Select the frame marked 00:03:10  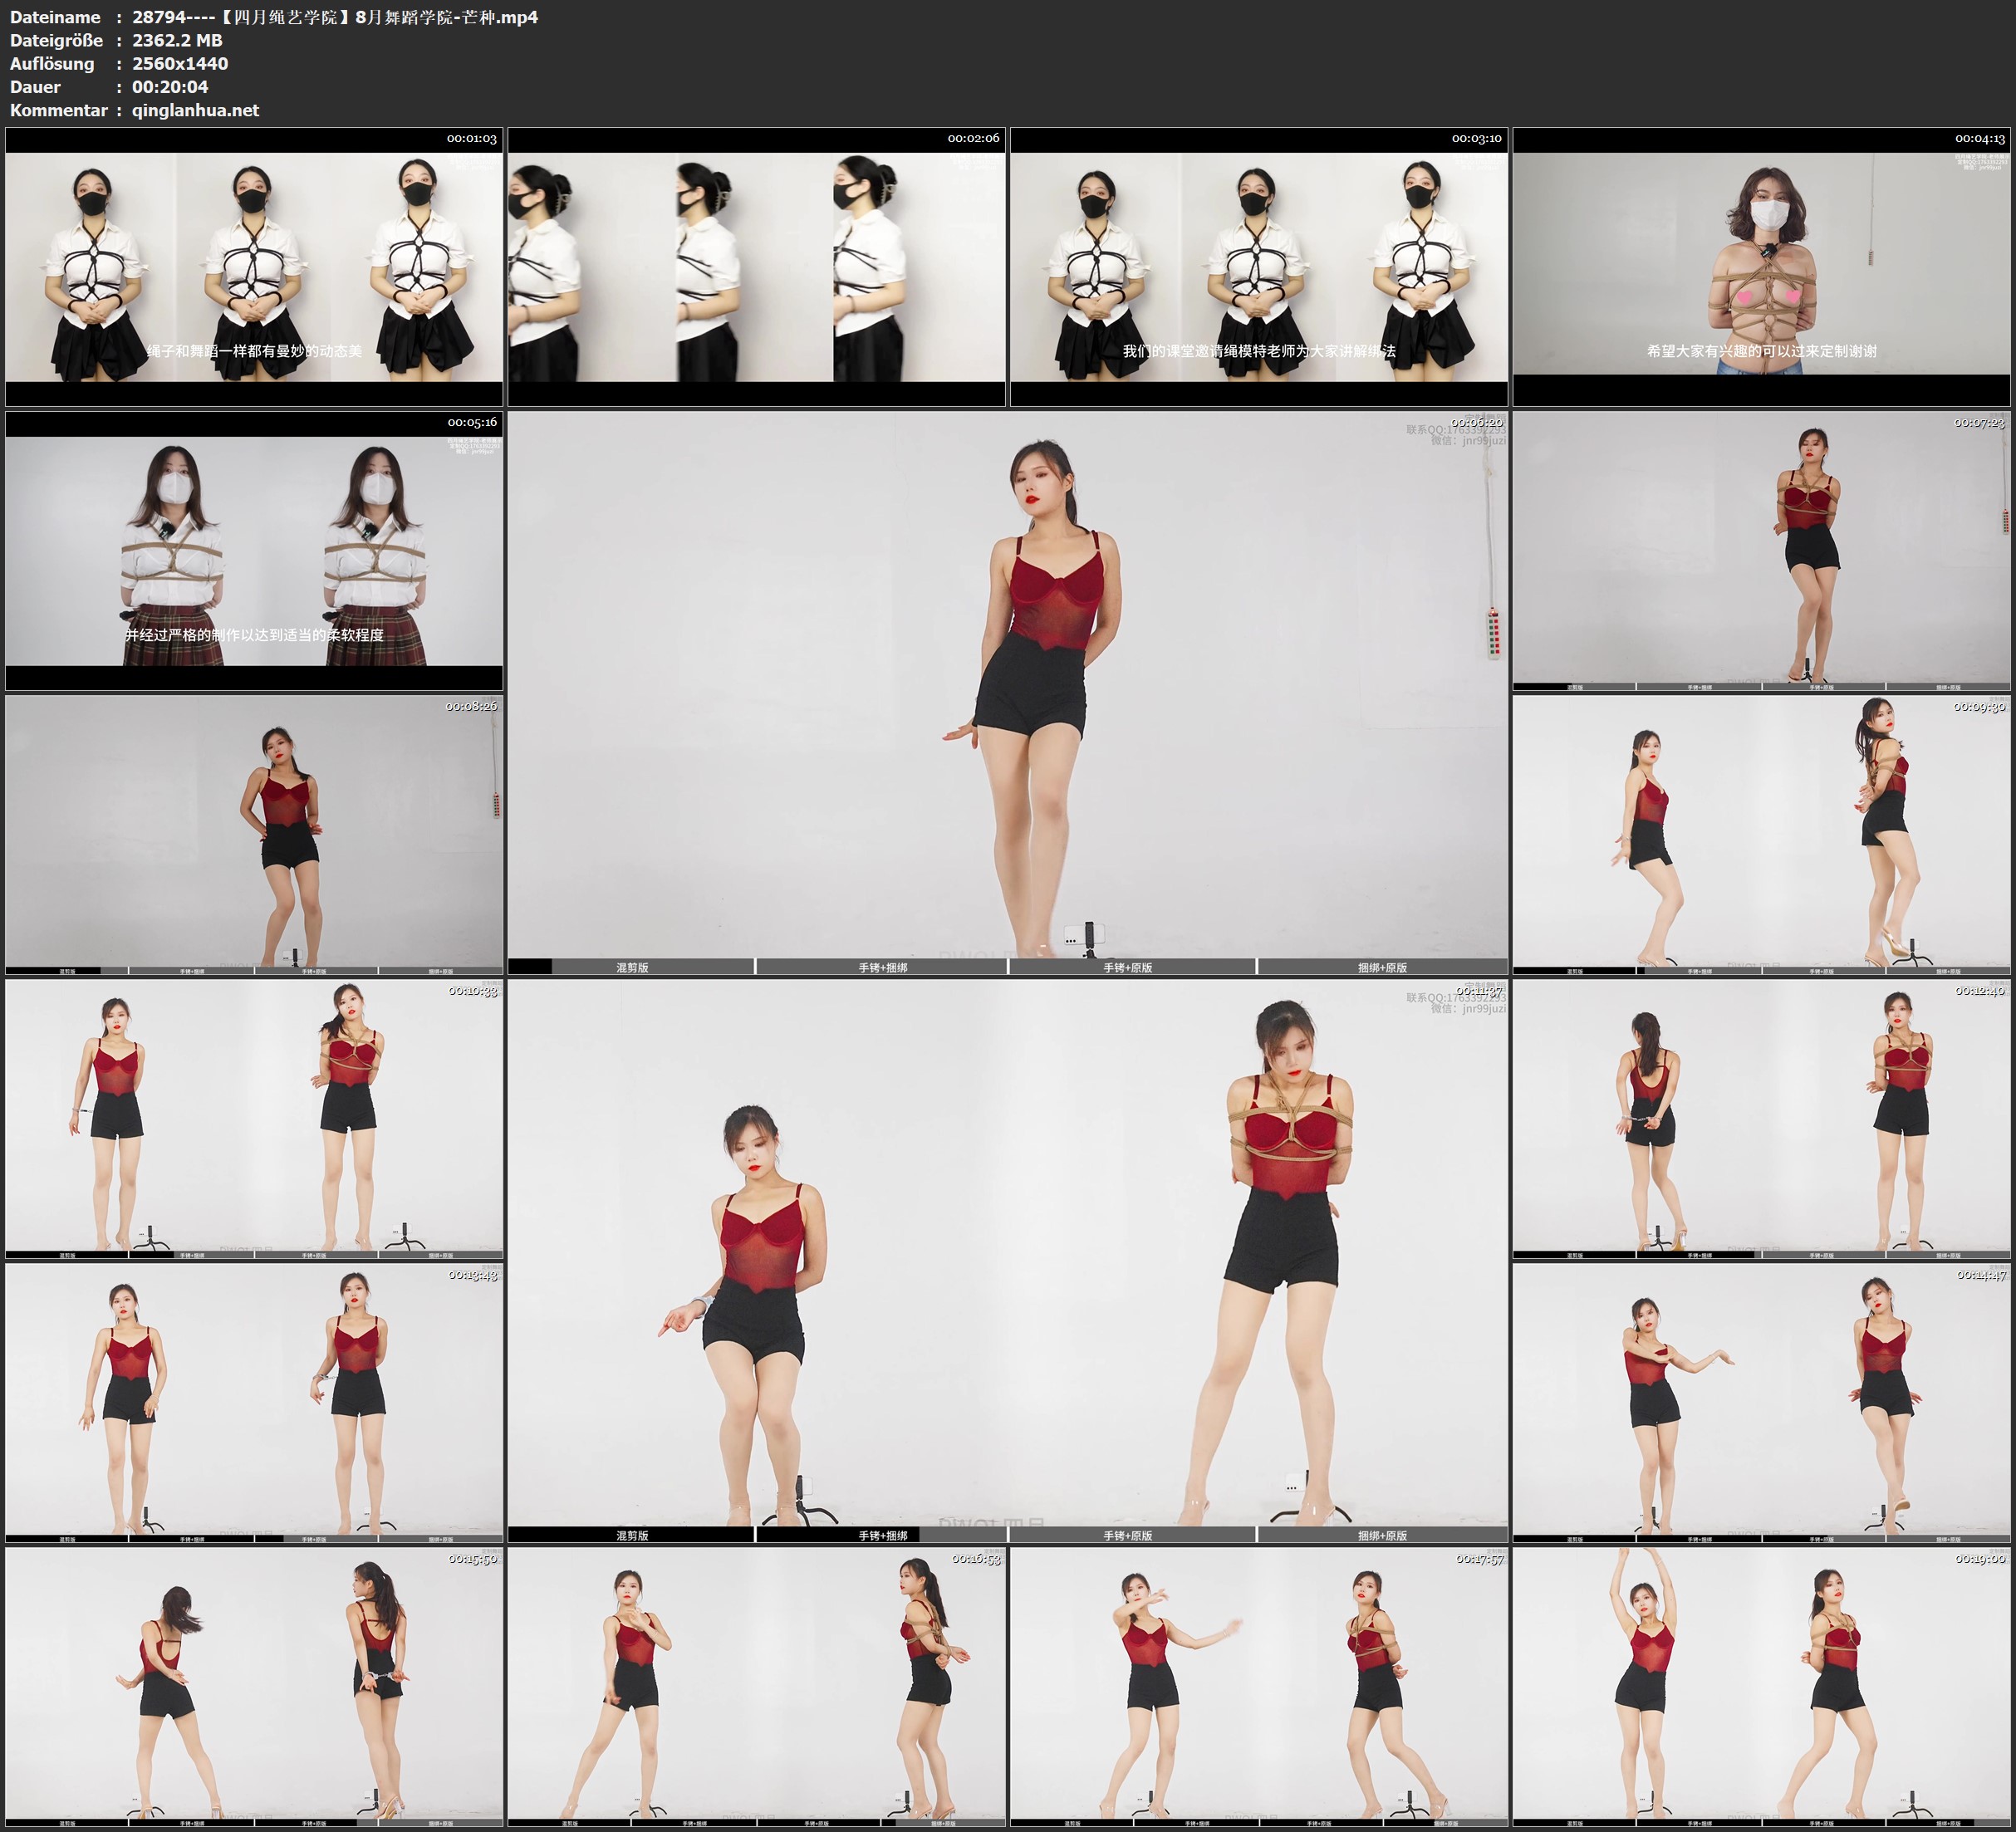pyautogui.click(x=1258, y=266)
